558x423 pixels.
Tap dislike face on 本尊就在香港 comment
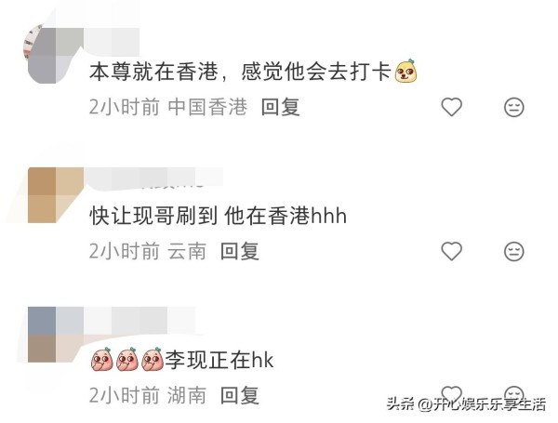click(514, 107)
